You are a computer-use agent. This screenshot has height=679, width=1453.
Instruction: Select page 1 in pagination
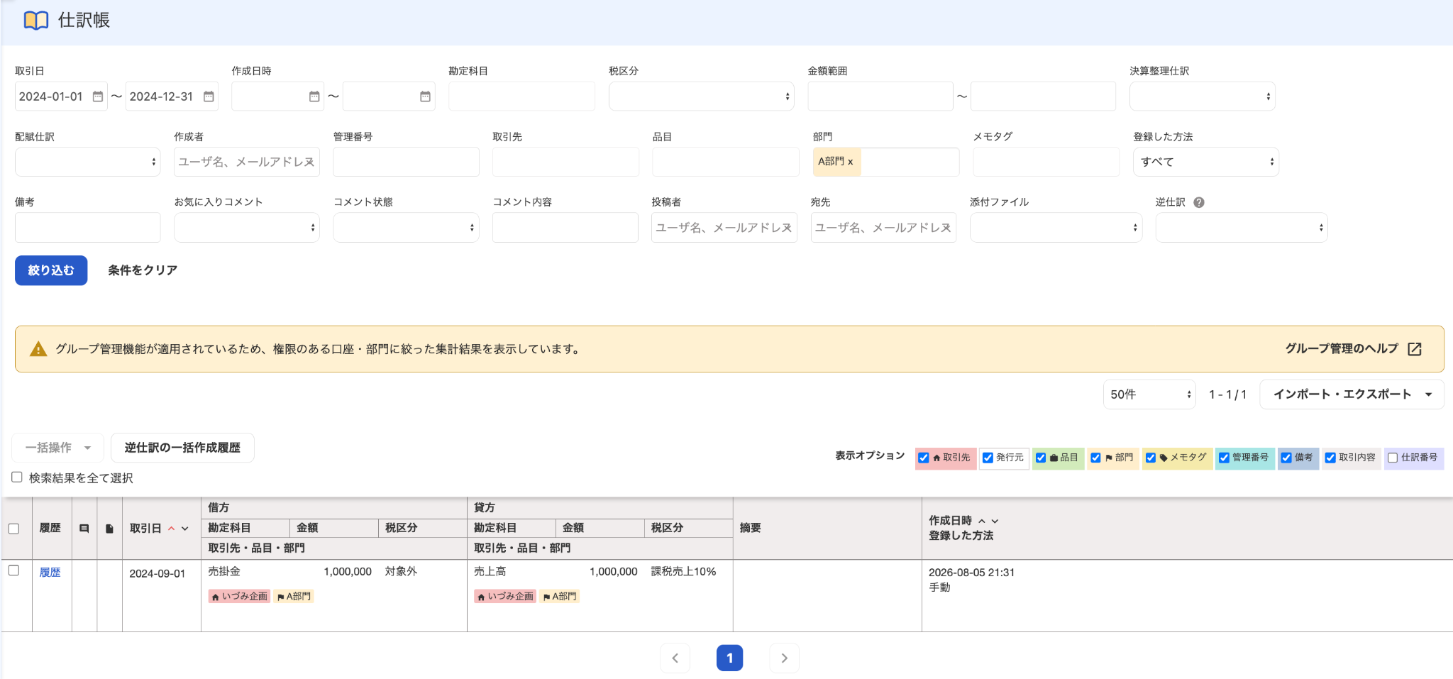pyautogui.click(x=729, y=658)
